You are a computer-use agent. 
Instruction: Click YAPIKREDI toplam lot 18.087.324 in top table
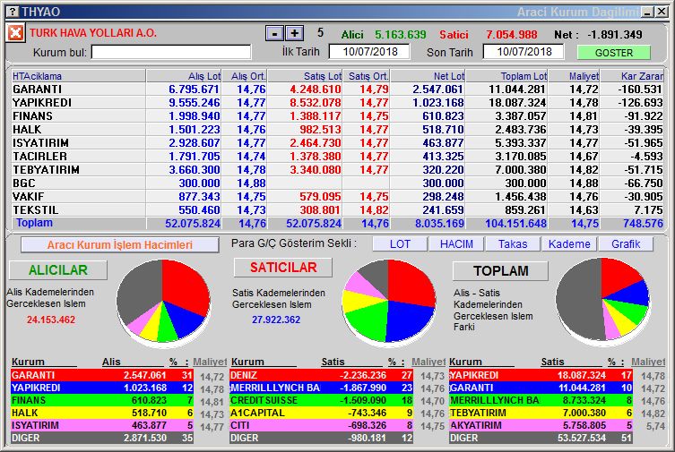point(517,103)
